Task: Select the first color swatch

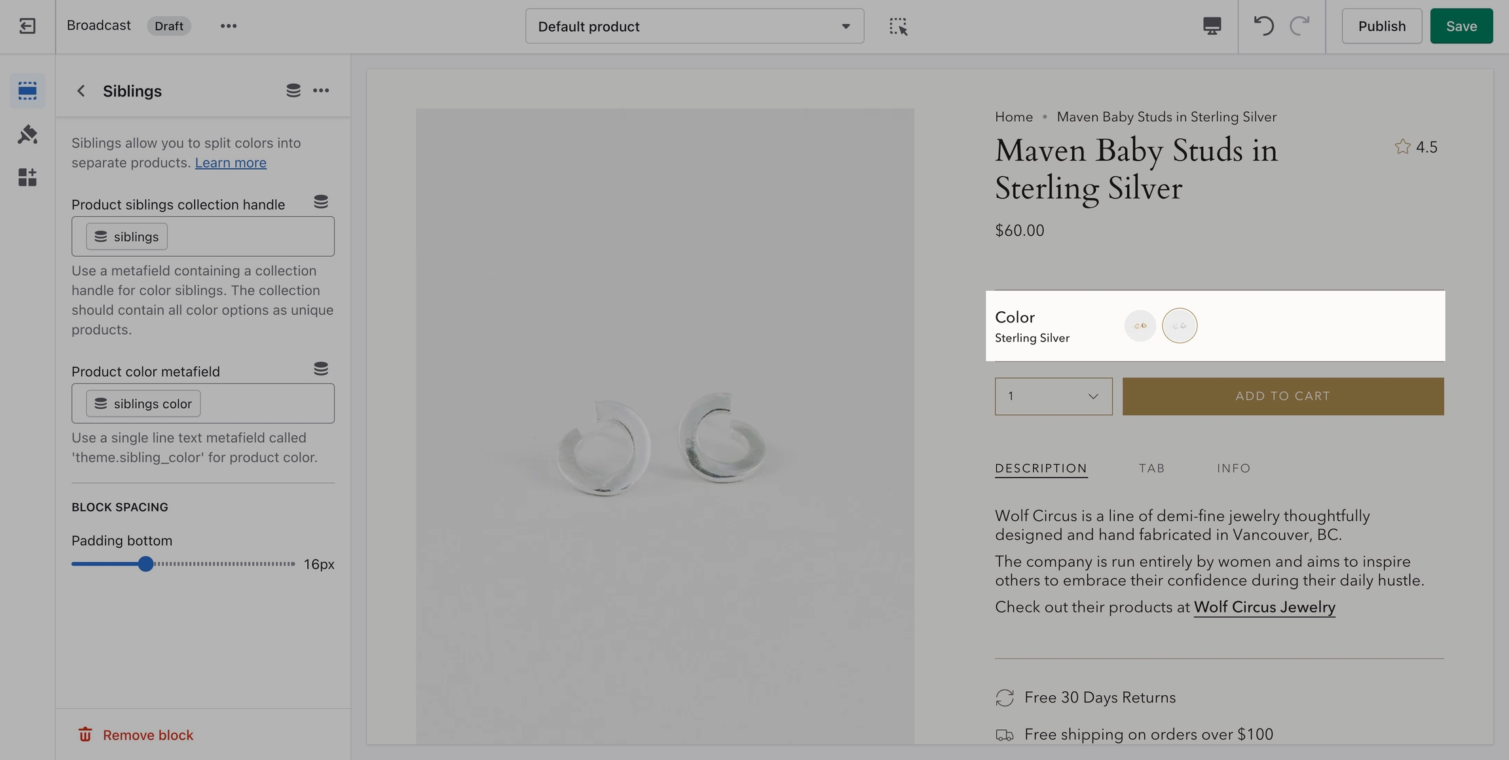Action: 1140,326
